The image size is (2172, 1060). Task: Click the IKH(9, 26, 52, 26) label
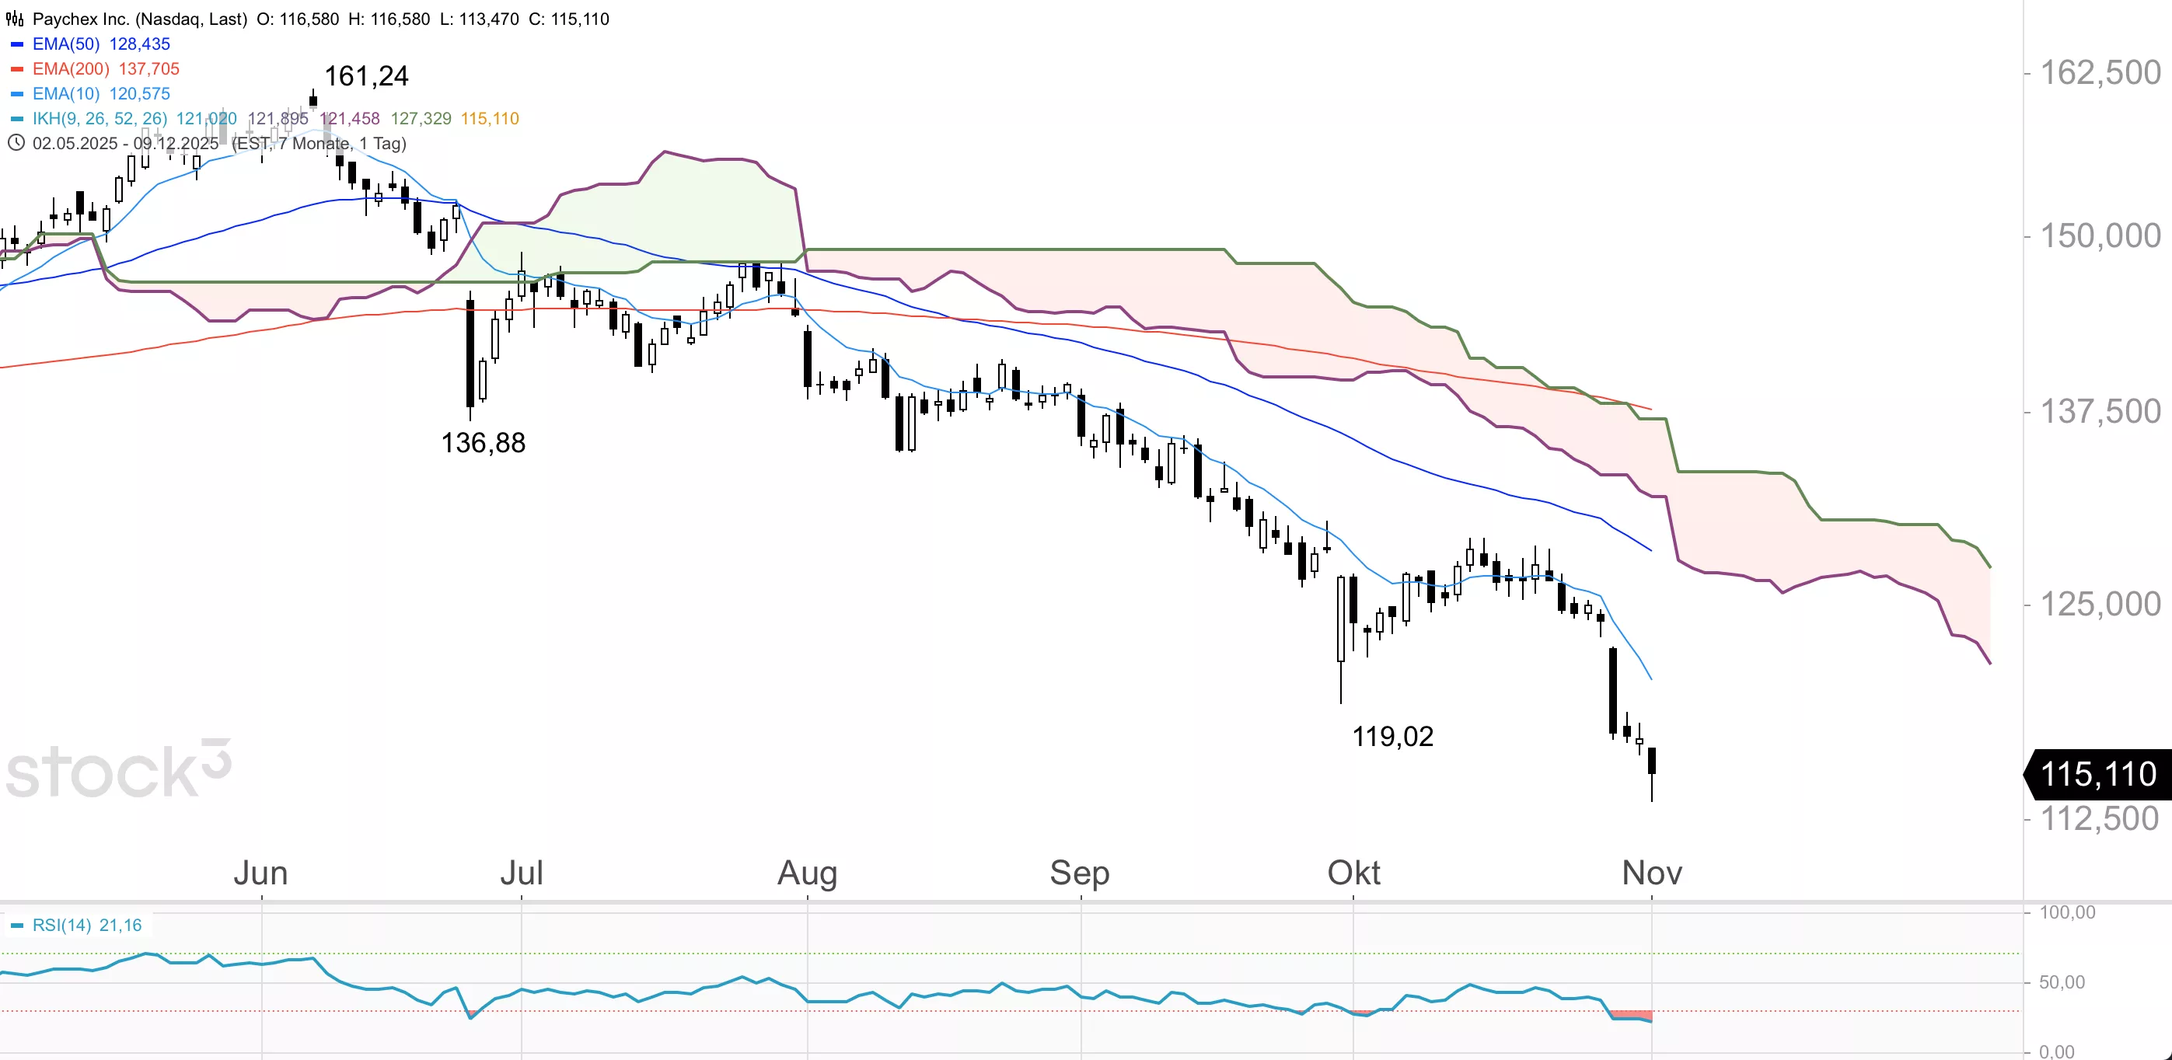pos(100,119)
